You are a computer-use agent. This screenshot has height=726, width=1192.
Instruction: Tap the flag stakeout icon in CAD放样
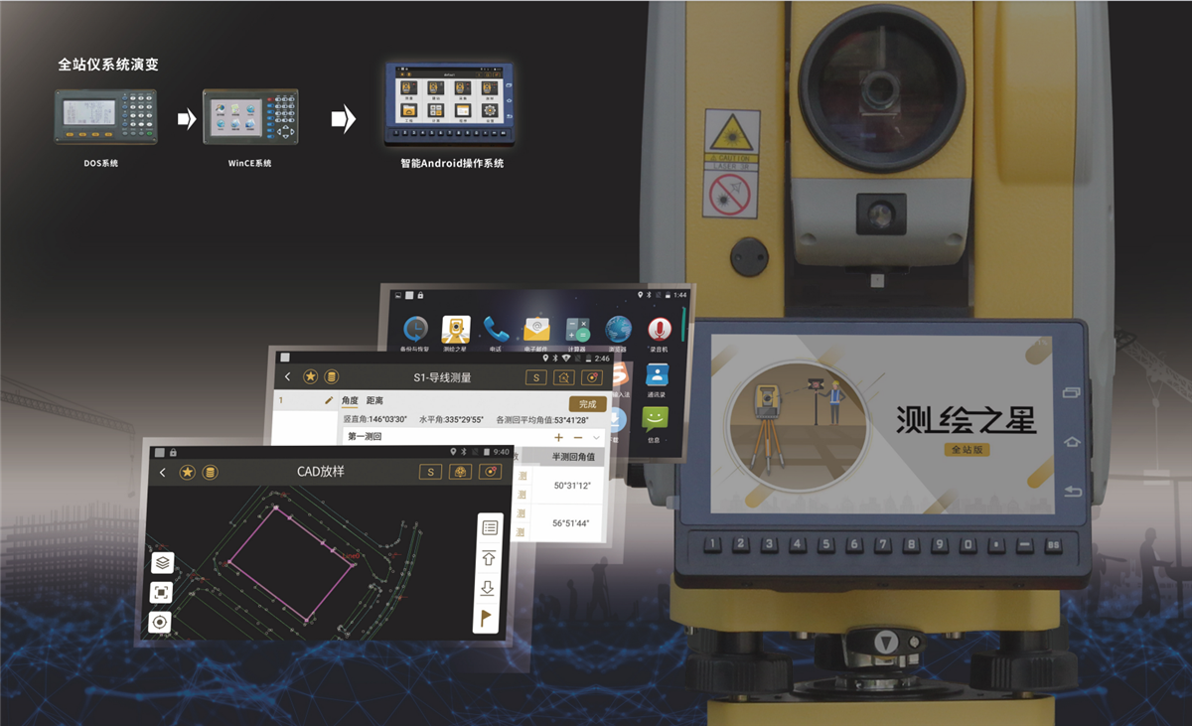487,619
